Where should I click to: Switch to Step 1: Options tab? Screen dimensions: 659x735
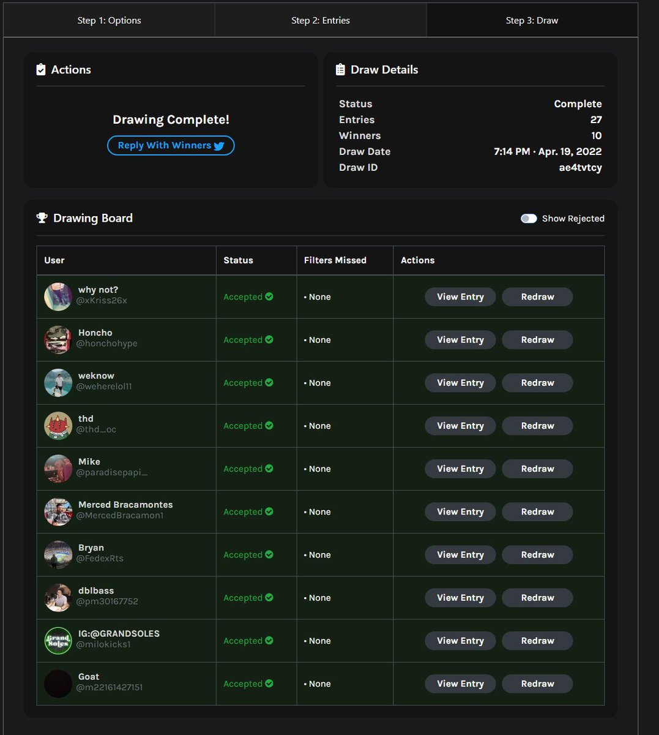pyautogui.click(x=109, y=20)
